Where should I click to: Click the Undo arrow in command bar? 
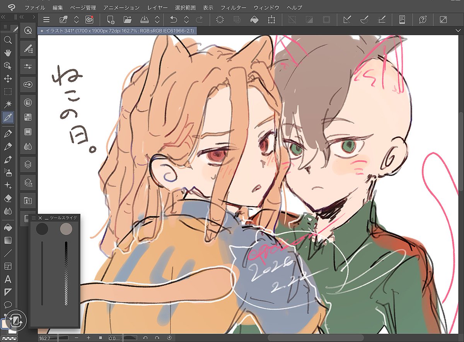pyautogui.click(x=174, y=19)
